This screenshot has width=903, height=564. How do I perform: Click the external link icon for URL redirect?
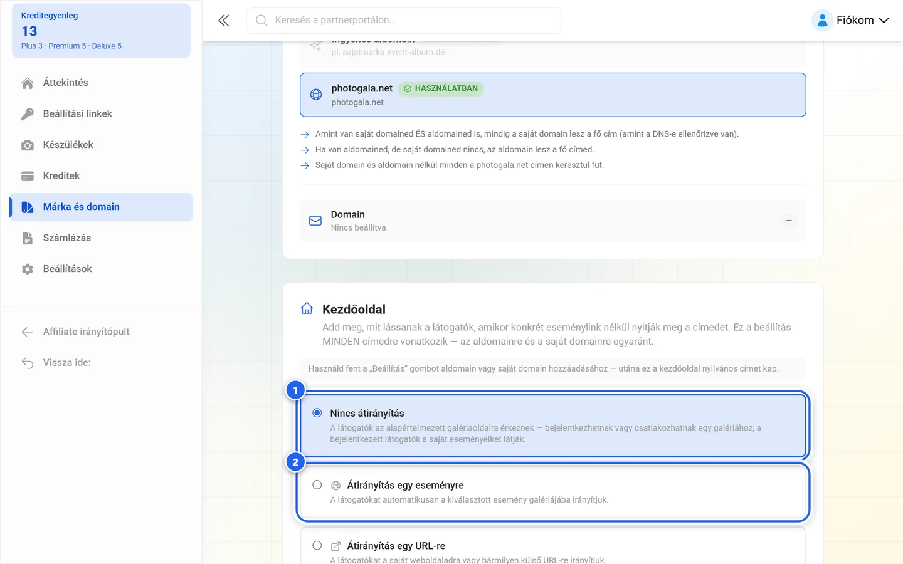point(335,546)
